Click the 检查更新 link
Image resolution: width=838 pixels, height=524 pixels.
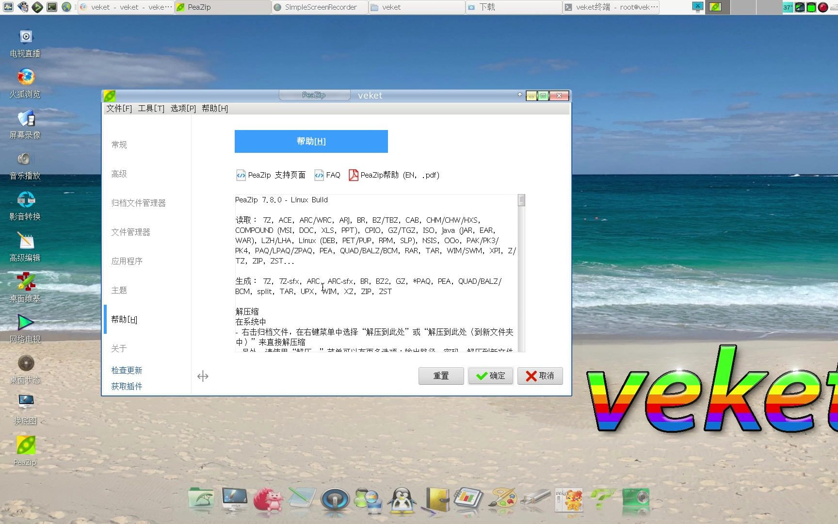point(127,370)
